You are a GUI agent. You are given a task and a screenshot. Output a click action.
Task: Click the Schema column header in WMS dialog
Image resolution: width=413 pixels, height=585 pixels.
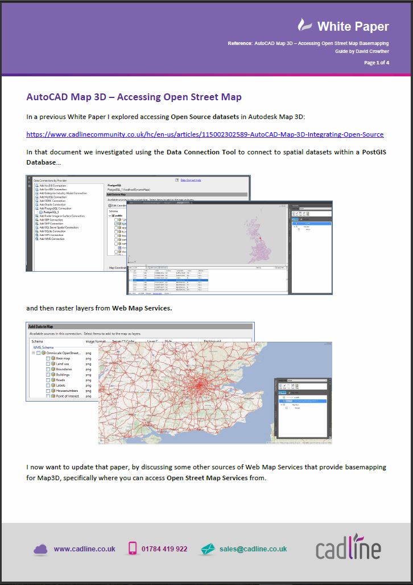pyautogui.click(x=38, y=341)
